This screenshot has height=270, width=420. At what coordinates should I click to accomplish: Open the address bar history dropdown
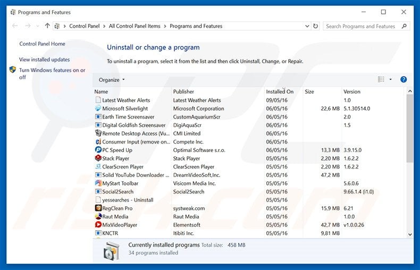pyautogui.click(x=307, y=26)
